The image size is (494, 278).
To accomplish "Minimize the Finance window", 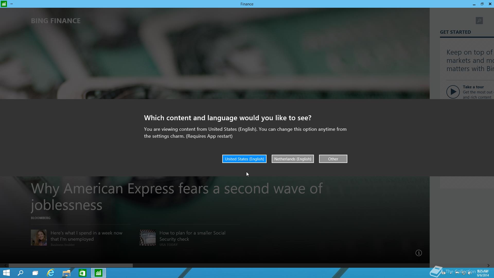I will pos(474,4).
